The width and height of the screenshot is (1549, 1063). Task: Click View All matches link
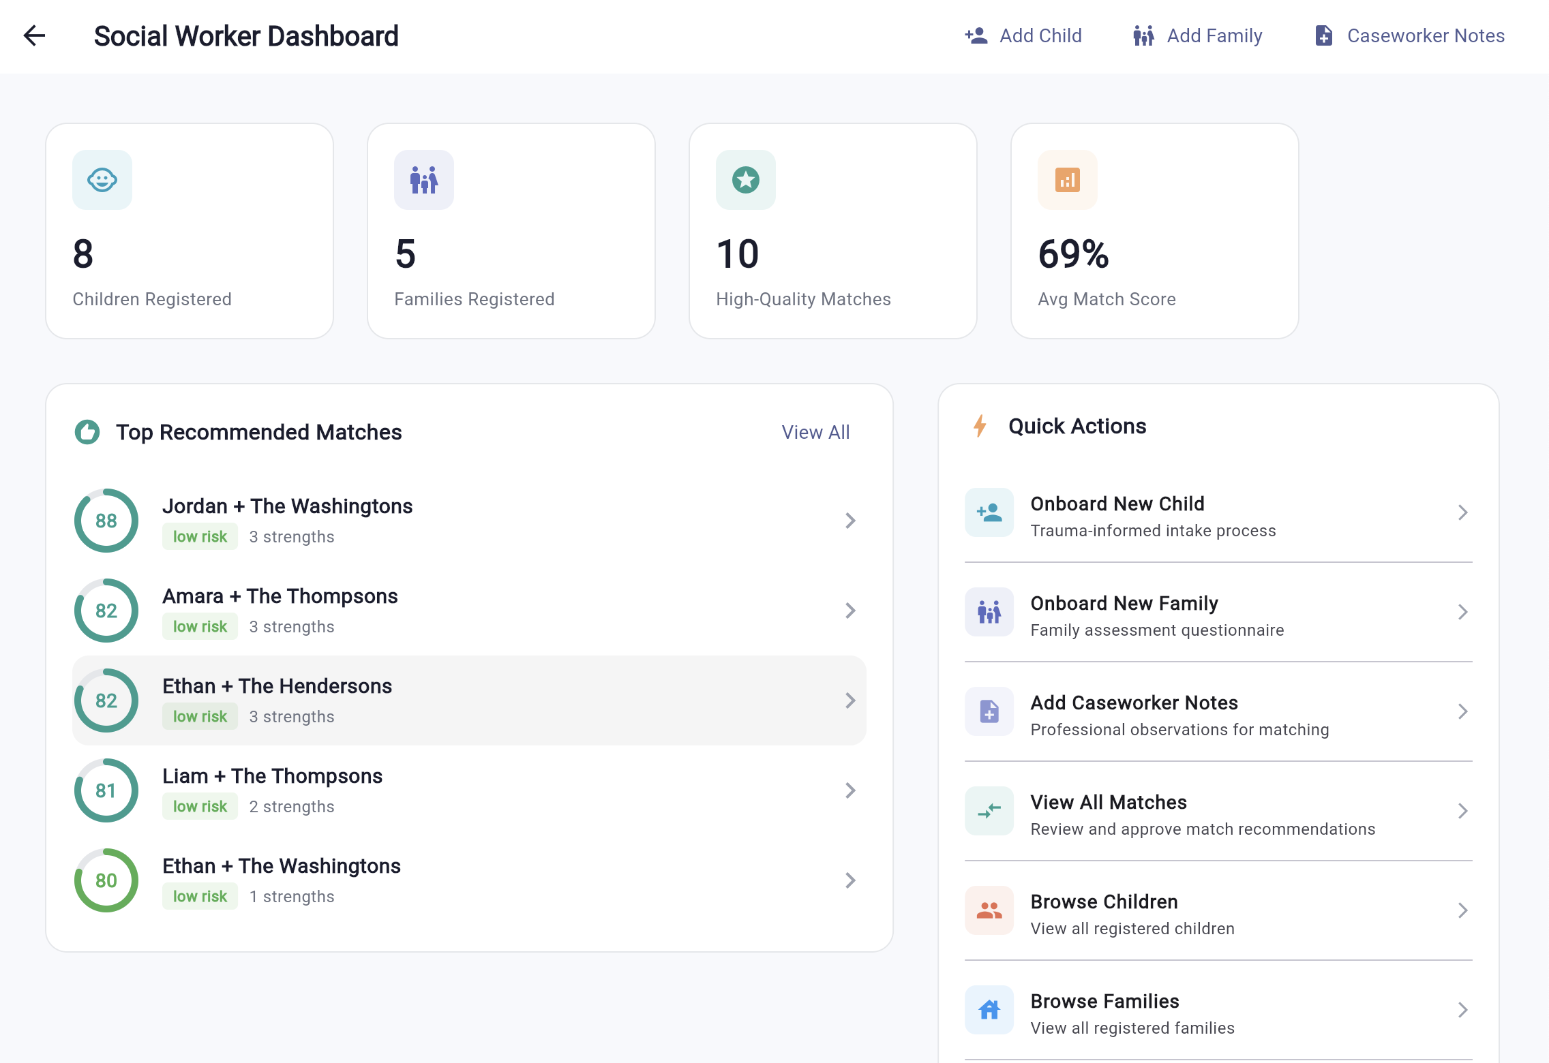pyautogui.click(x=815, y=432)
